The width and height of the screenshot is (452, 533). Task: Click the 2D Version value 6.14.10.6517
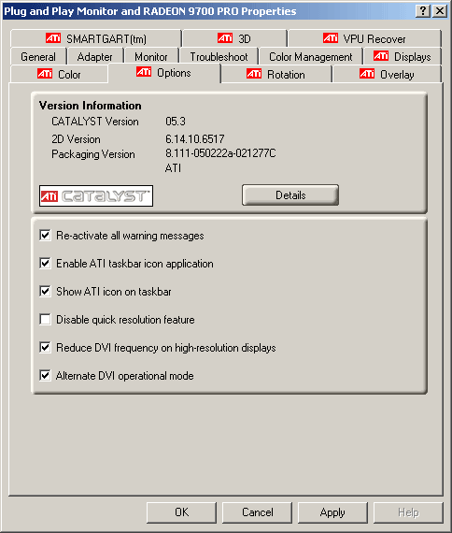[x=195, y=139]
